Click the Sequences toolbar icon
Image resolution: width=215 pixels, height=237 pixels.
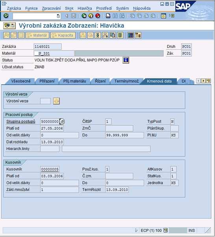(120, 35)
